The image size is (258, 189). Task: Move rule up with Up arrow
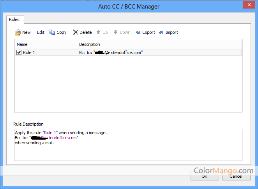[98, 33]
